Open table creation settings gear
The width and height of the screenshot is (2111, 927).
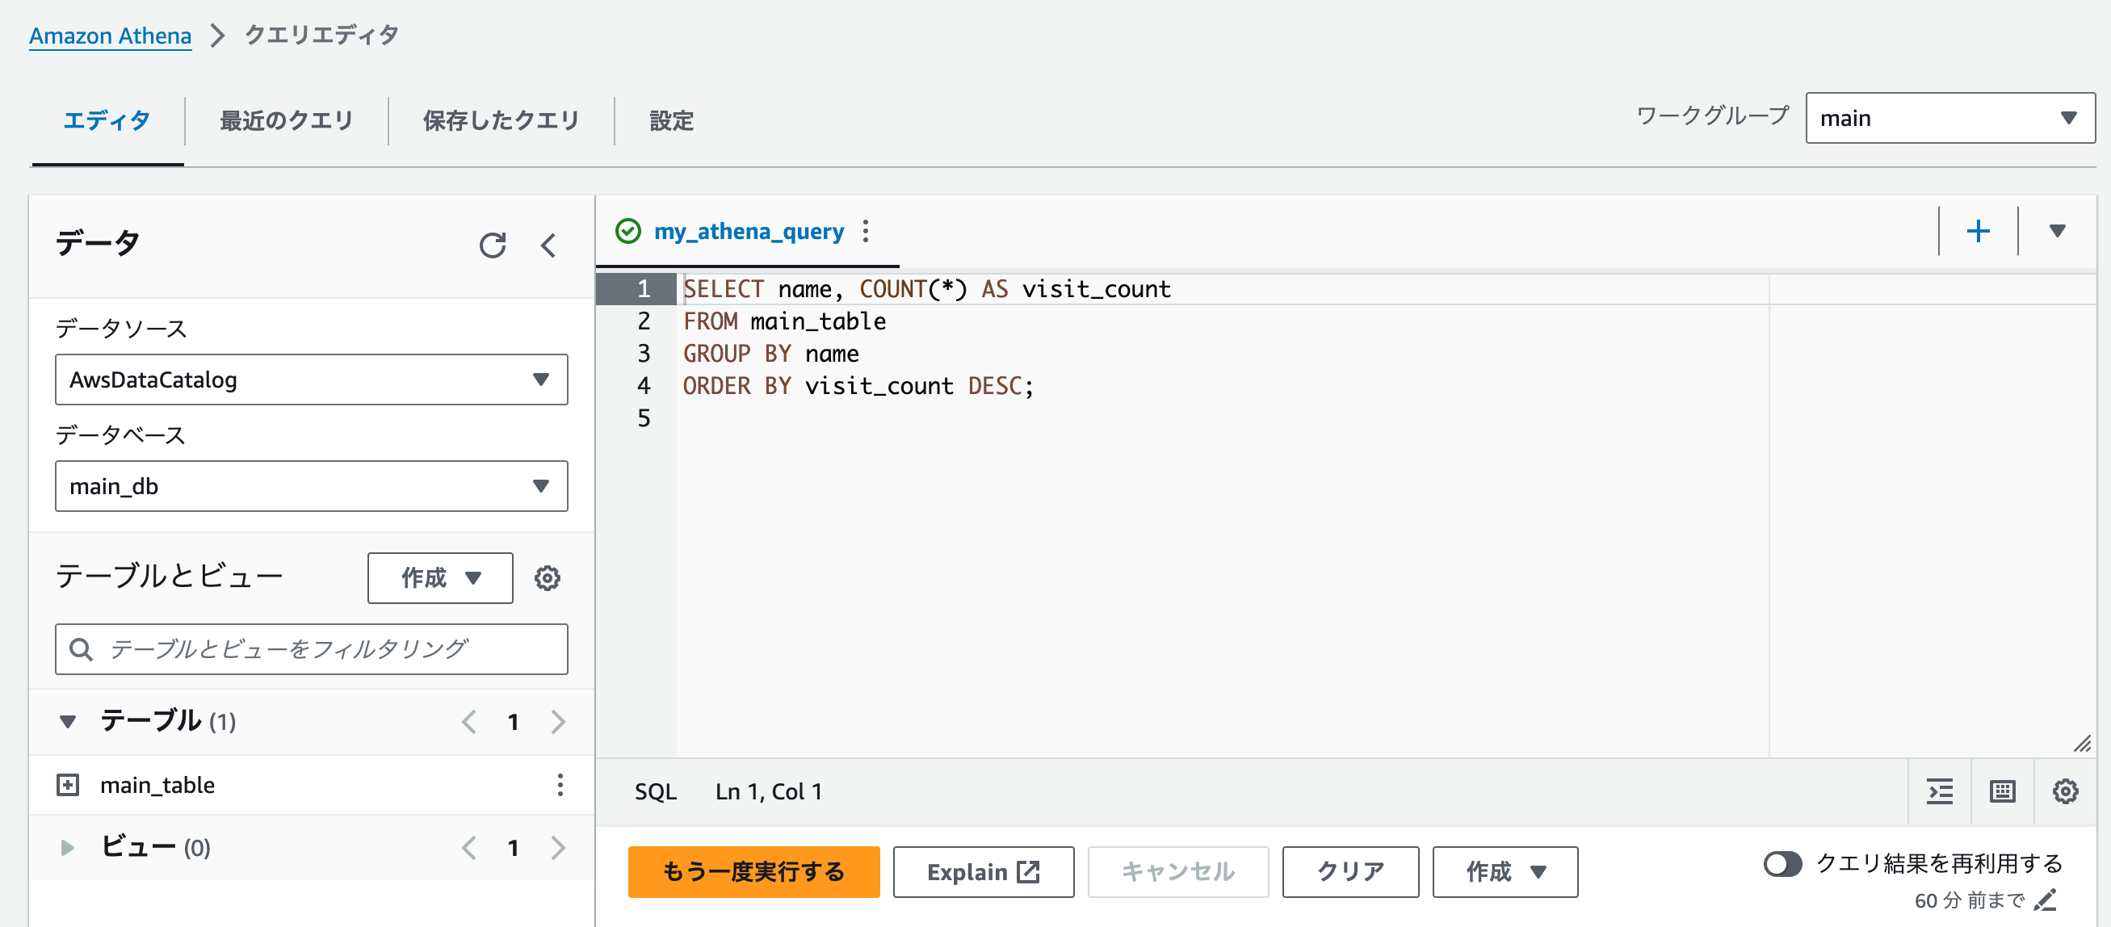click(547, 578)
